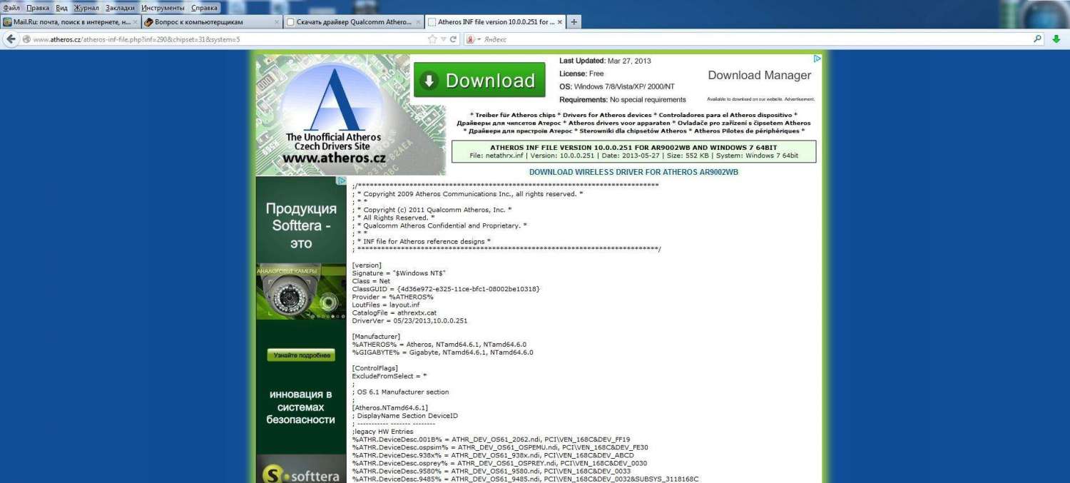Switch to the Вопрос к компьютерщикам tab

212,22
